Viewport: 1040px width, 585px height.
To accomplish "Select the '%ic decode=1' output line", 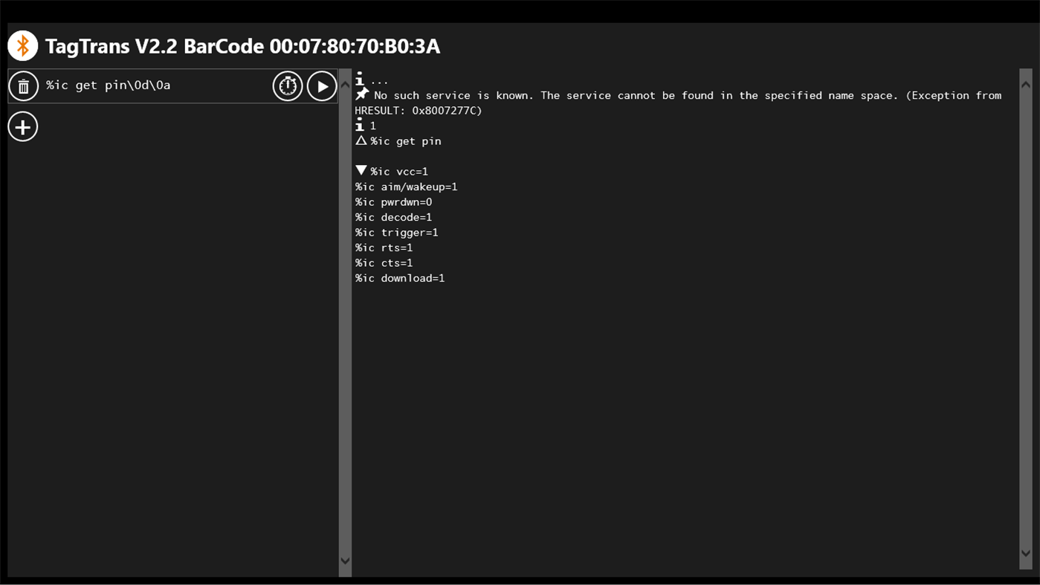I will (x=393, y=217).
